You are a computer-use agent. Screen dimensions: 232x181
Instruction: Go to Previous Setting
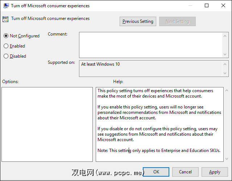pos(138,21)
